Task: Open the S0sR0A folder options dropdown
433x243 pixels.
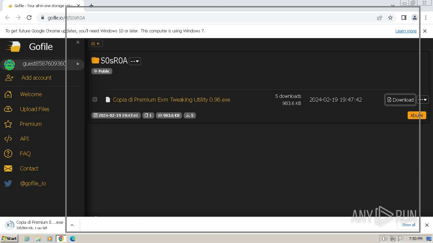Action: (x=135, y=61)
